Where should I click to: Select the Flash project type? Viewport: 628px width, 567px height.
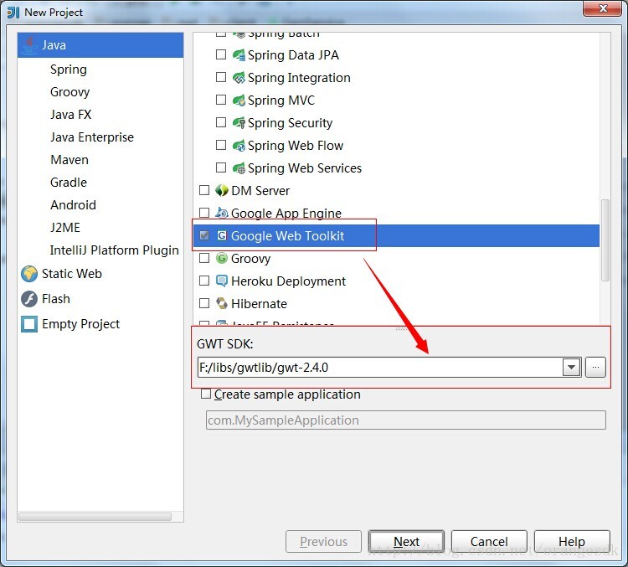pos(56,299)
